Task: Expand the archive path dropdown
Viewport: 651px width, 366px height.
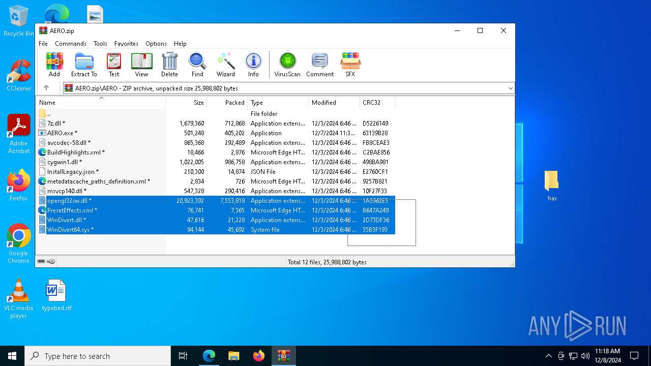Action: point(510,88)
